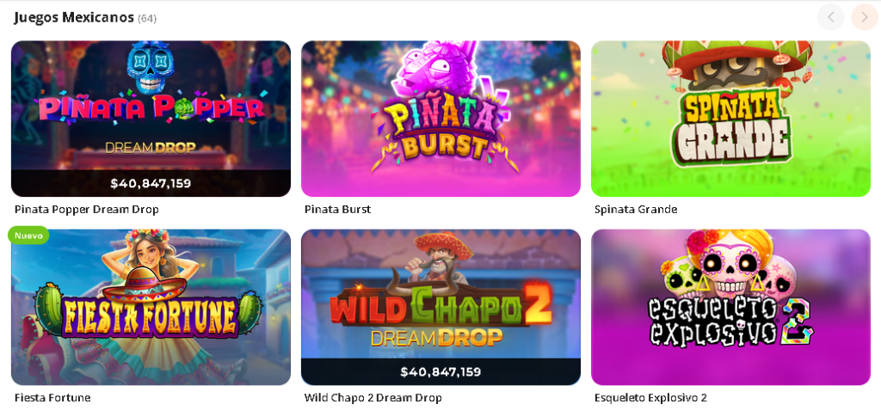
Task: Open the Spinata Grande game thumbnail
Action: click(x=730, y=119)
